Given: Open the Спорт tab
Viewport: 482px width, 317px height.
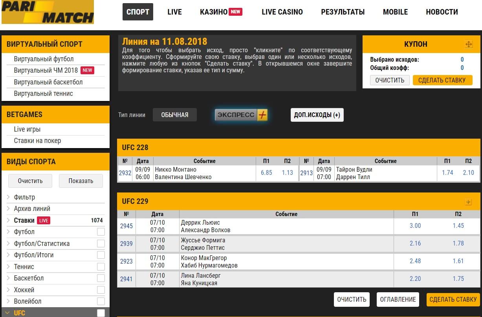Looking at the screenshot, I should click(137, 12).
